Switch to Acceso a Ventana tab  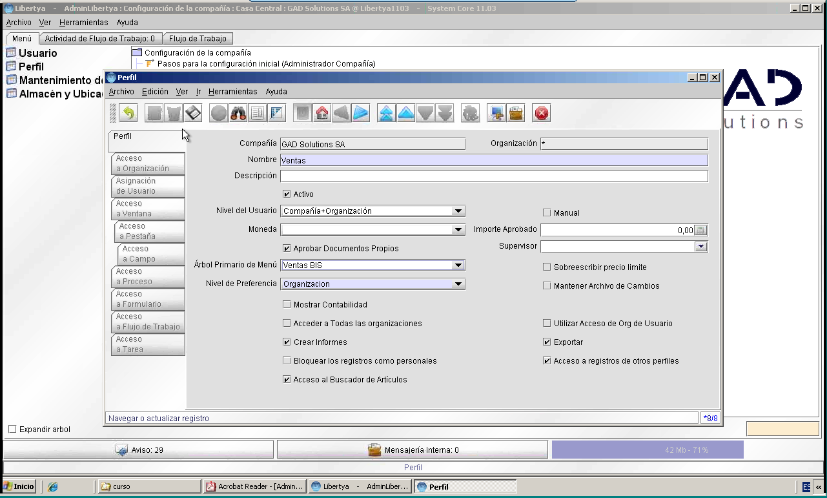point(148,209)
